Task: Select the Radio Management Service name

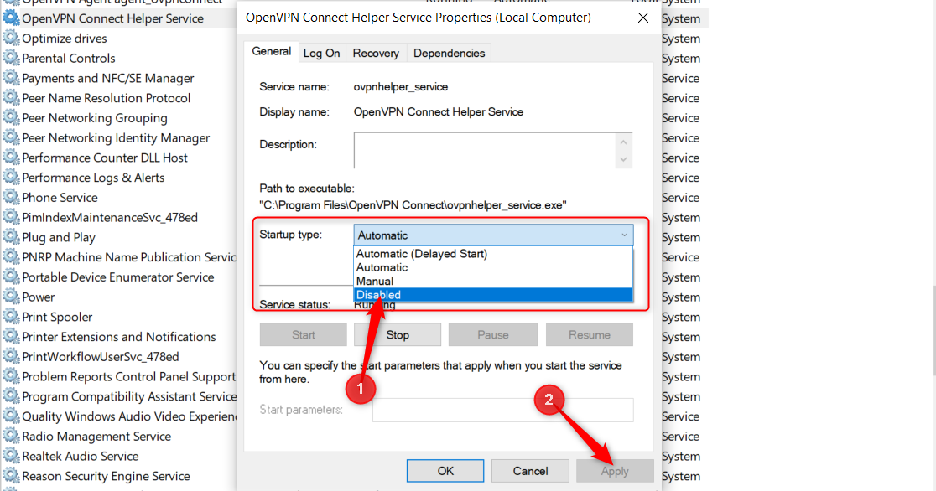Action: point(96,436)
